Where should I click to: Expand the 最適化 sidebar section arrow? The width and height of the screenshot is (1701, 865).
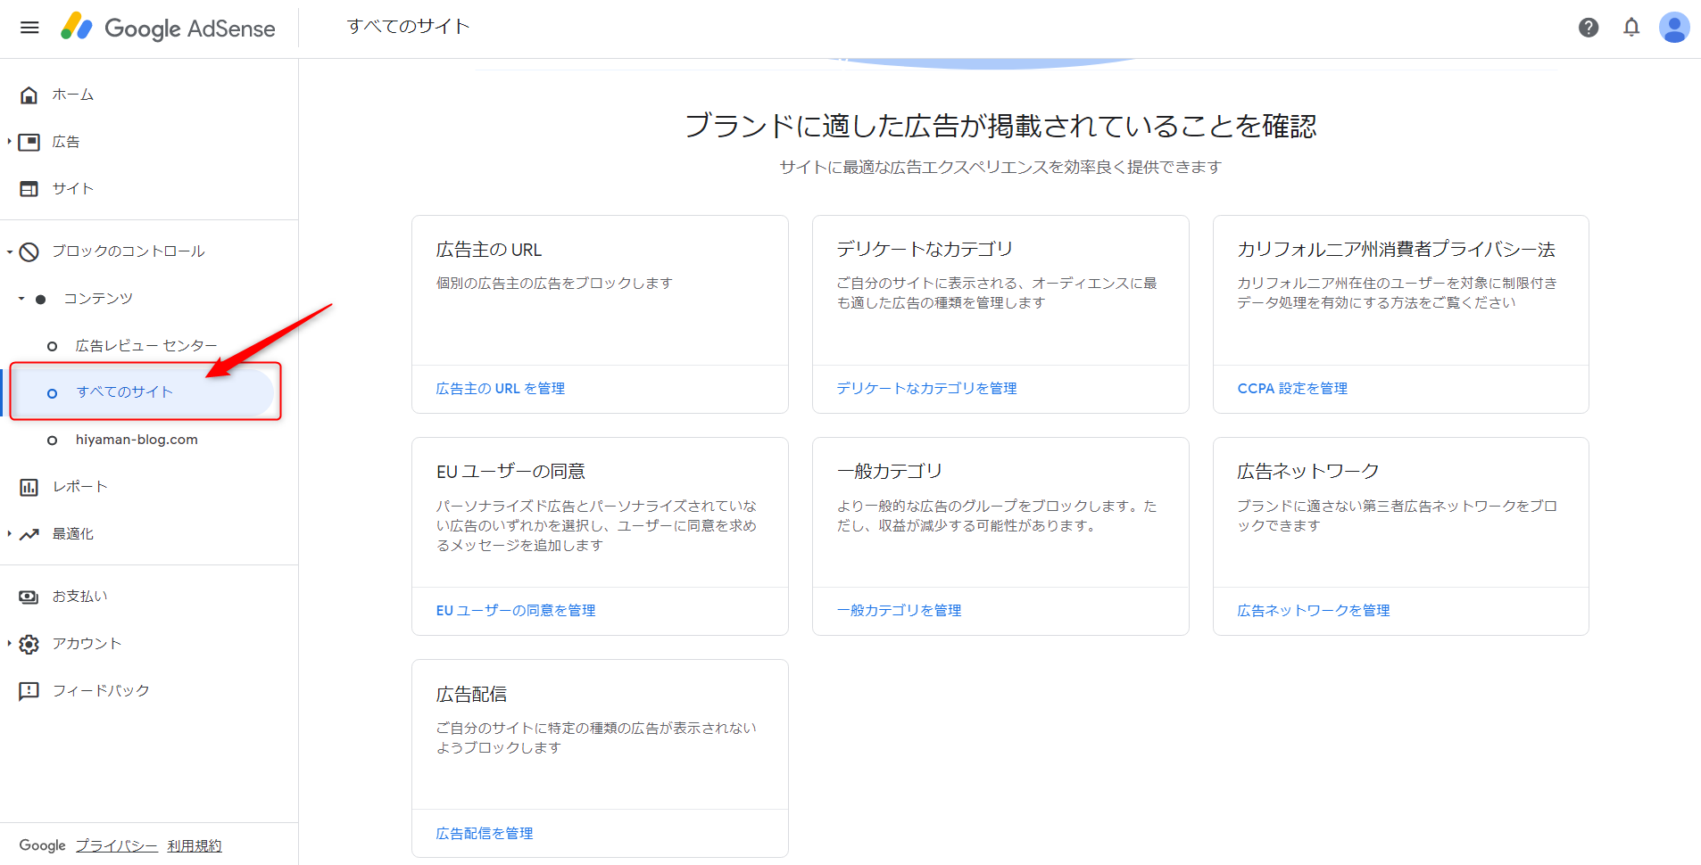pos(9,534)
